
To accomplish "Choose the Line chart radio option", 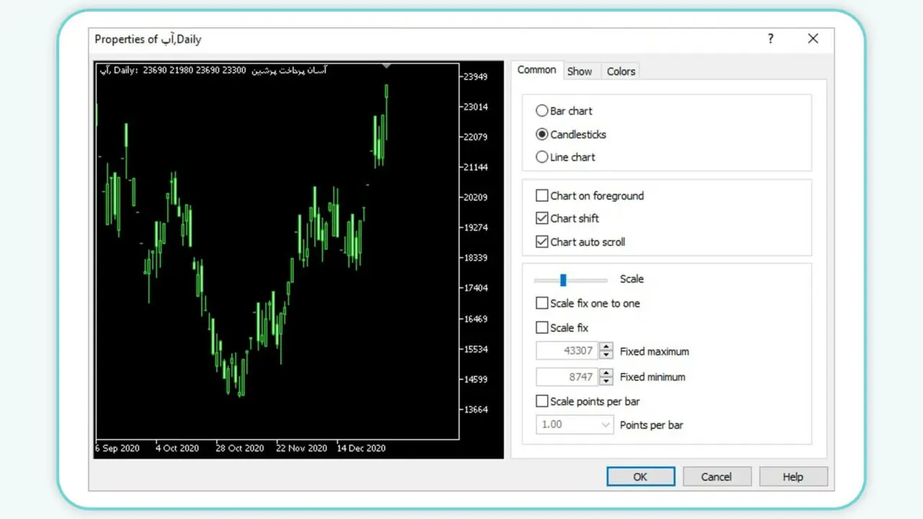I will pos(542,157).
